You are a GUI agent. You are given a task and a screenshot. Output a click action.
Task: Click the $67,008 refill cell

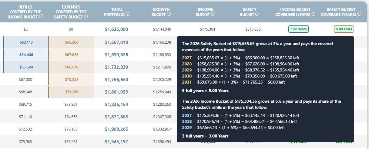coord(25,79)
